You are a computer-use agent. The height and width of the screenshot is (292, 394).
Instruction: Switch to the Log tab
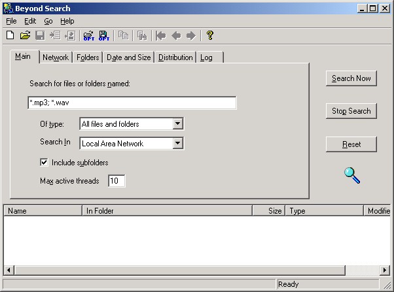point(210,57)
